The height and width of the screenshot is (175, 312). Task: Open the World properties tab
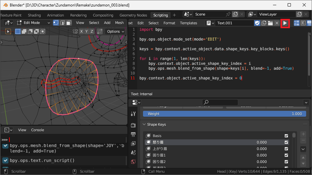pyautogui.click(x=133, y=162)
